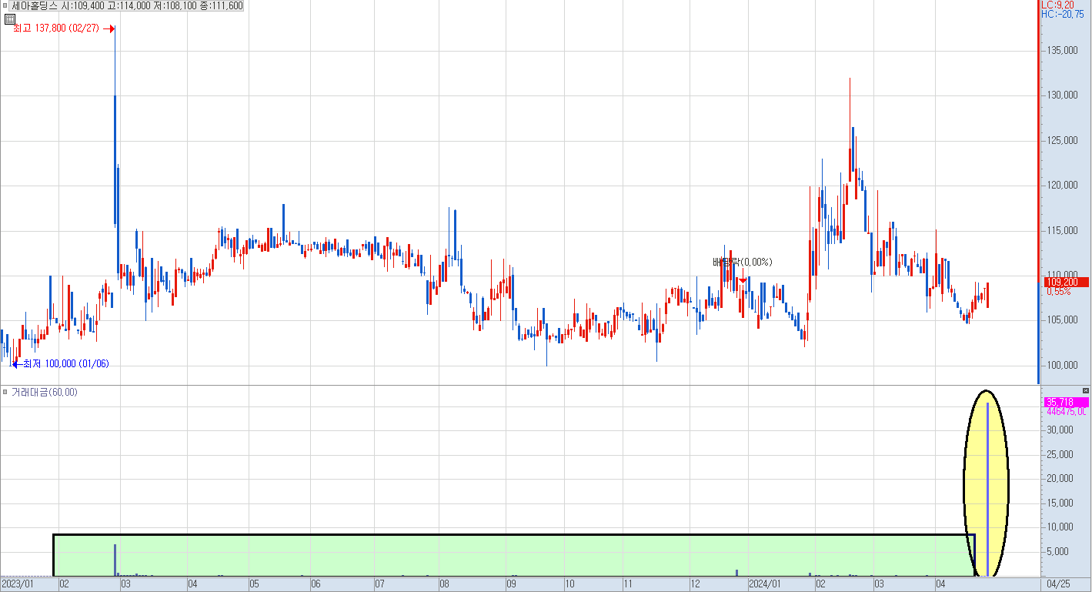Click the 20,000 volume axis label
The width and height of the screenshot is (1092, 592).
(x=1061, y=478)
